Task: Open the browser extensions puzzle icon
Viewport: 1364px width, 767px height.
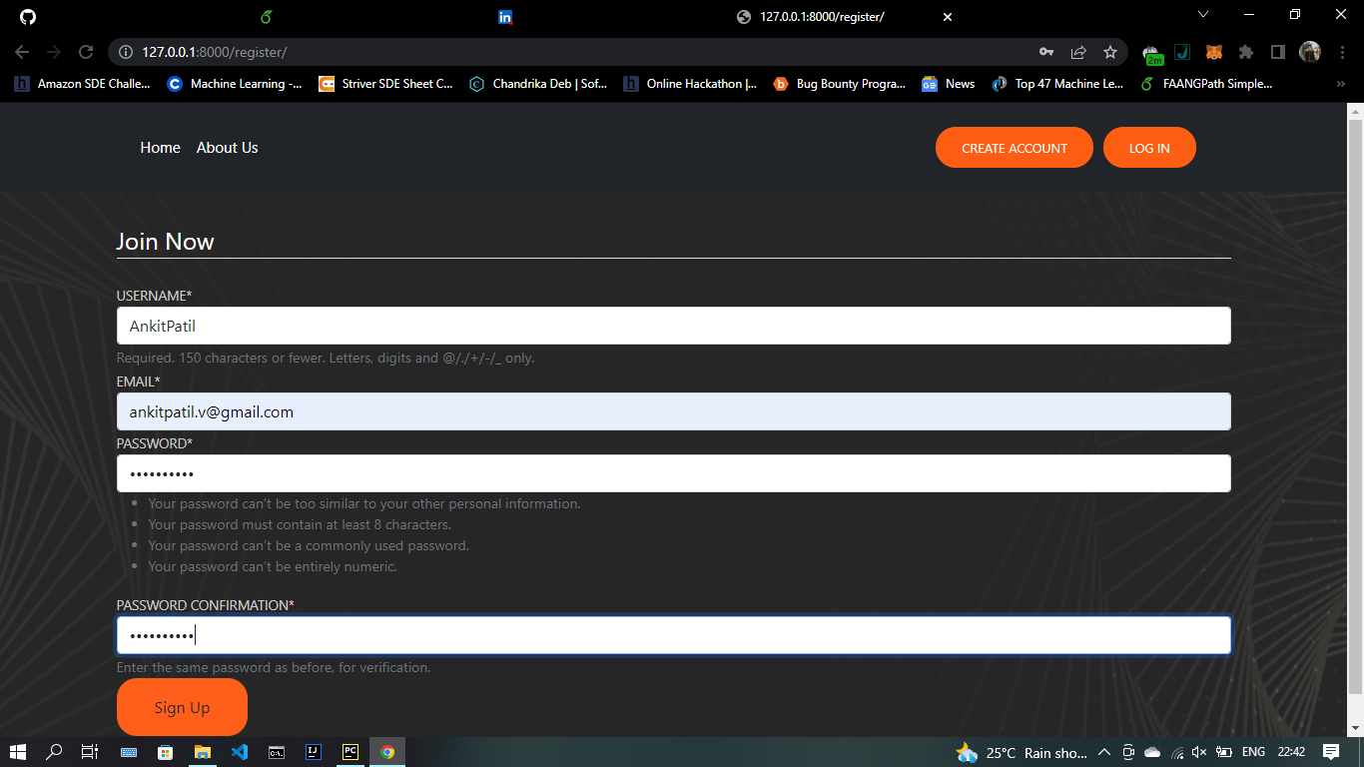Action: pos(1246,52)
